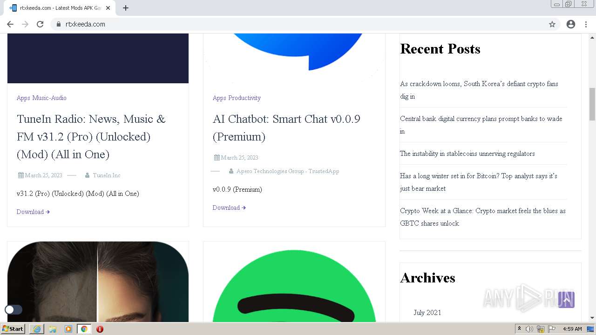Click the red stop-sign taskbar icon

tap(100, 329)
